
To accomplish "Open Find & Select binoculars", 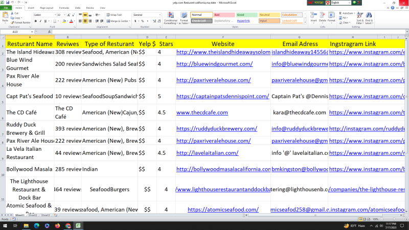I will (369, 18).
